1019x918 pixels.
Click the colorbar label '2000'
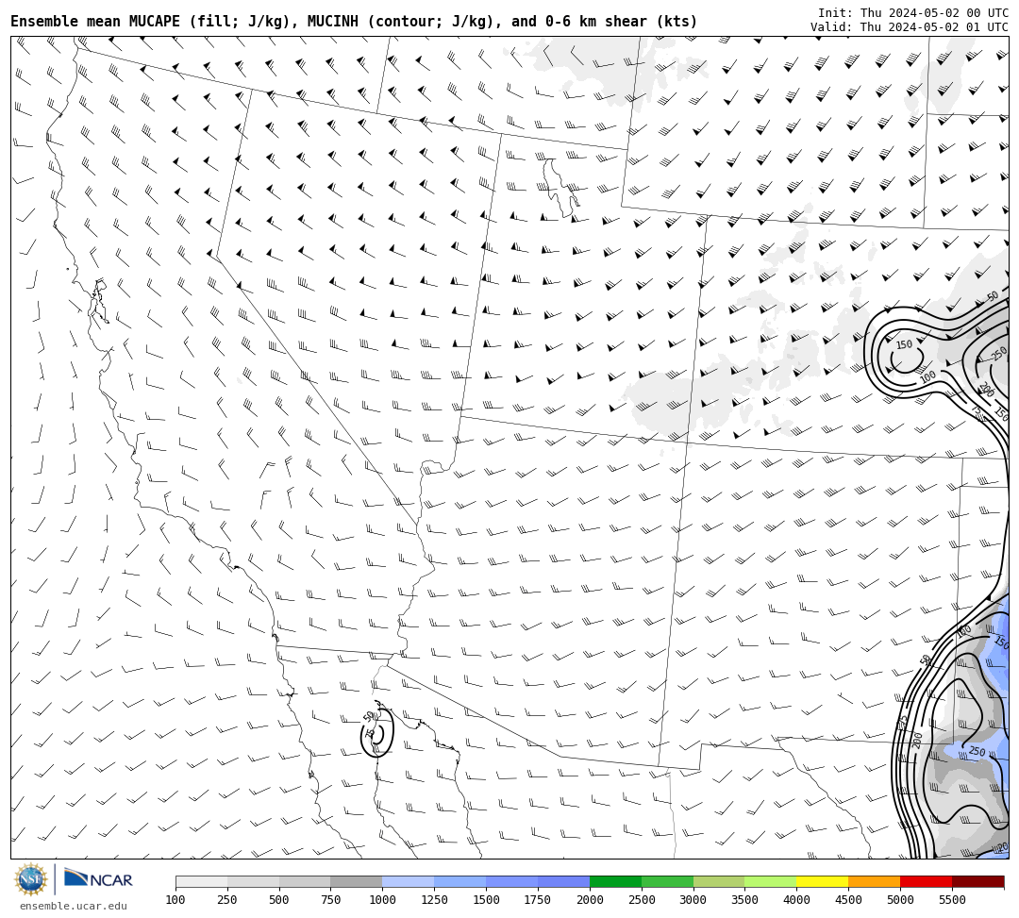[x=590, y=900]
